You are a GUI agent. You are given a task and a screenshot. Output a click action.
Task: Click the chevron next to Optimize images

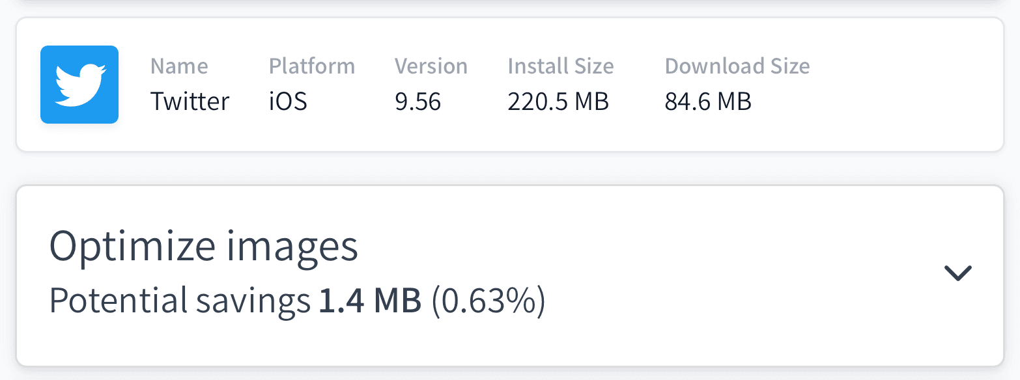[x=957, y=273]
